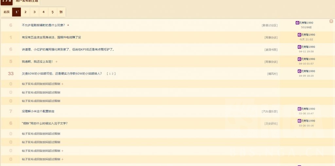The image size is (335, 166).
Task: Open thread 不允许骂剧版辐射的是什么玩意？
Action: [44, 25]
